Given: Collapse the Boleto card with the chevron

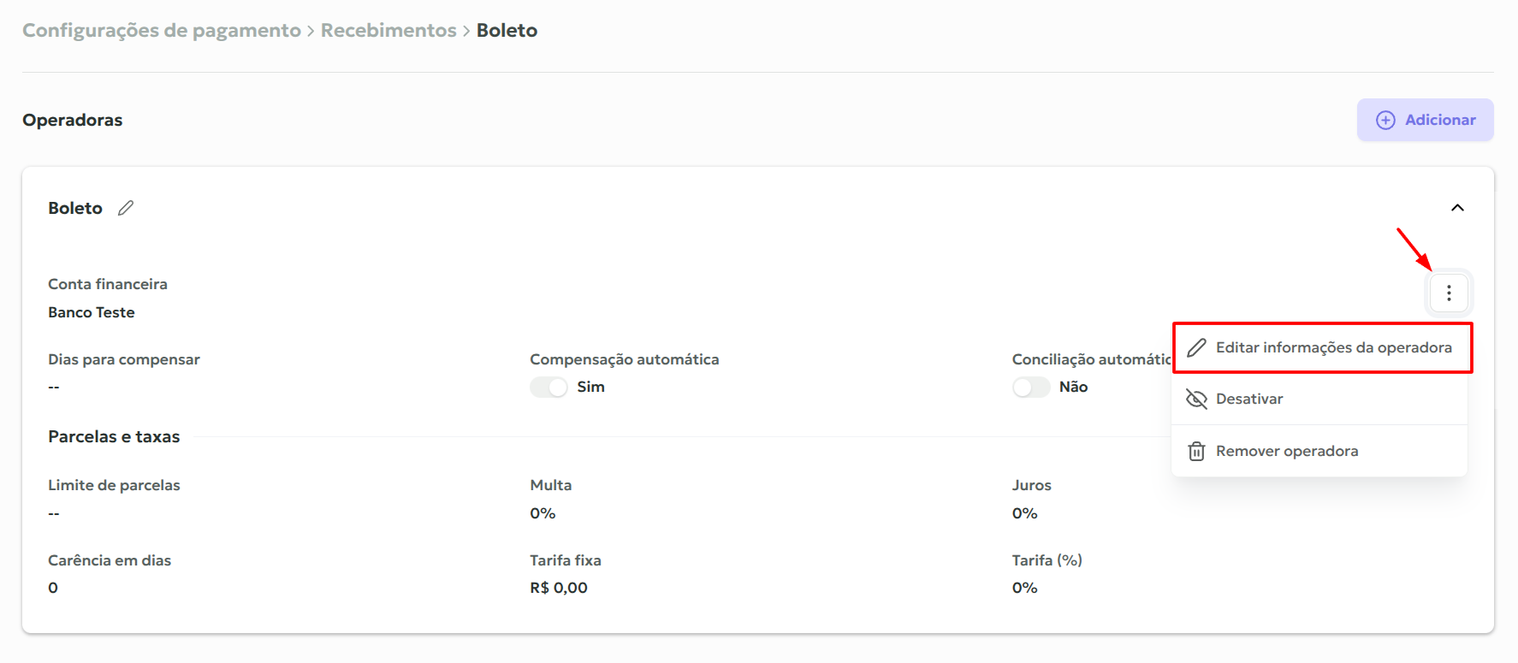Looking at the screenshot, I should [x=1457, y=208].
